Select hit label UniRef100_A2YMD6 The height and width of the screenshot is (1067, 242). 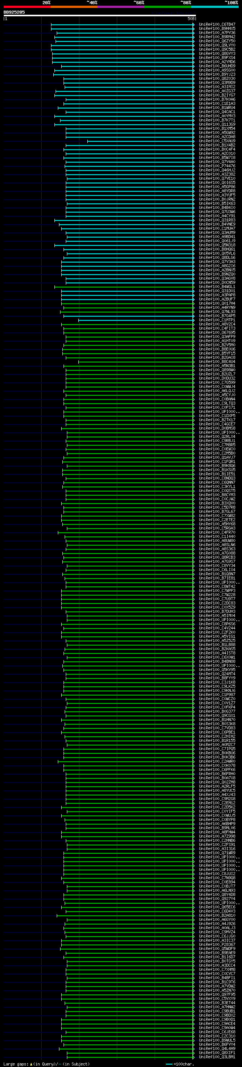point(217,62)
